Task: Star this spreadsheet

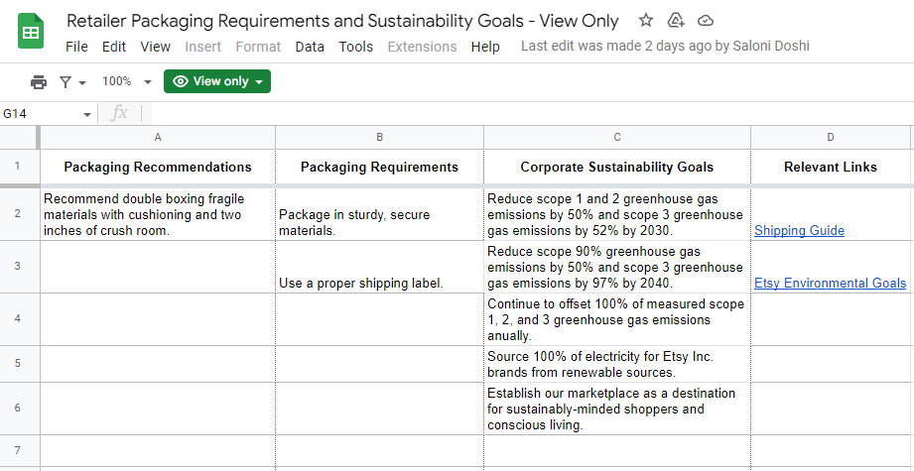Action: tap(645, 21)
